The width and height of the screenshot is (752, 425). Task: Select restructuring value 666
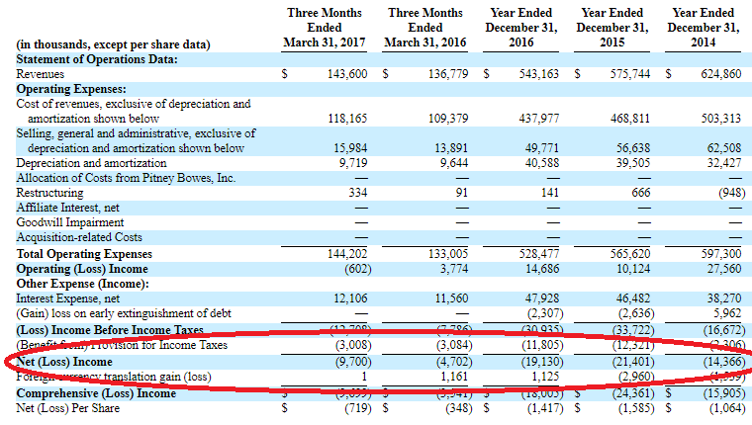pyautogui.click(x=641, y=193)
